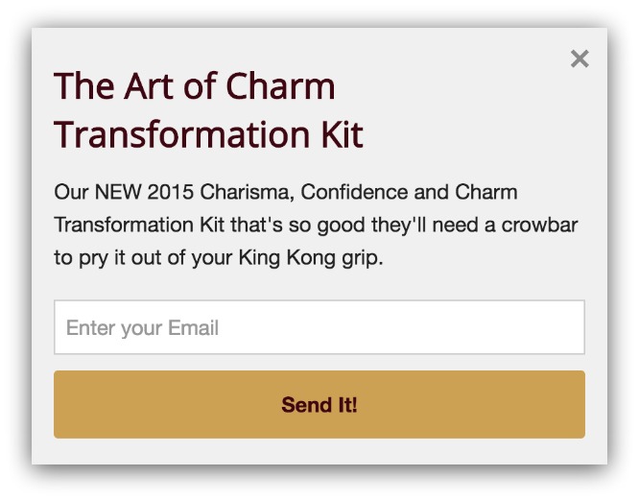This screenshot has height=500, width=639.
Task: Activate the white email text box
Action: pos(319,327)
